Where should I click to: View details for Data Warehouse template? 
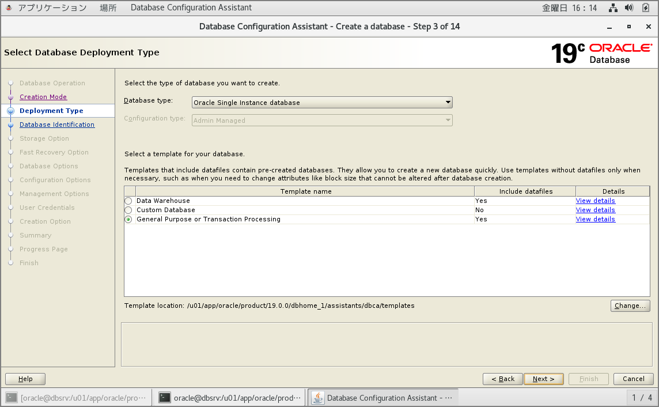point(595,201)
